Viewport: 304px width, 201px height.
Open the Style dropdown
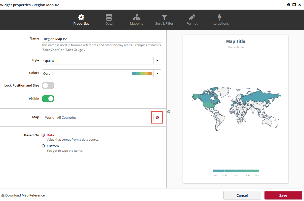pos(157,61)
